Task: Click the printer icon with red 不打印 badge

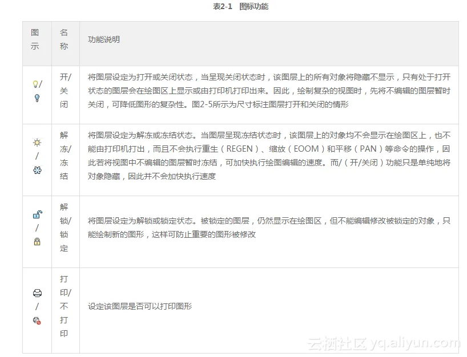Action: [37, 320]
